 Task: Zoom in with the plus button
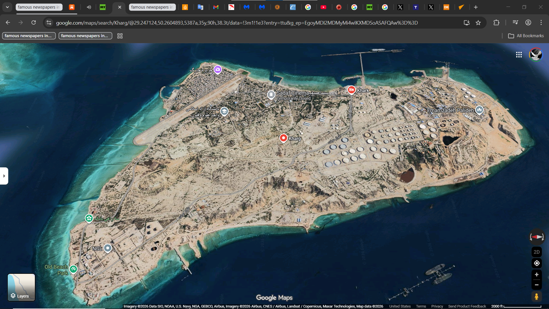pos(537,275)
